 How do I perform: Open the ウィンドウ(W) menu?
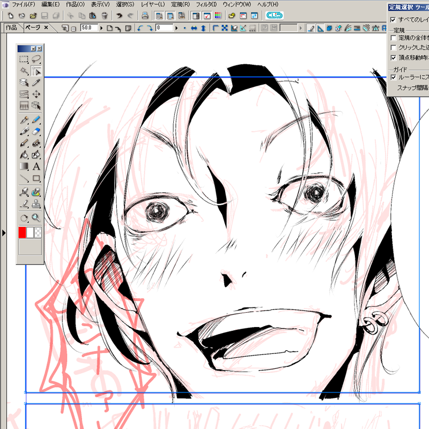(237, 4)
